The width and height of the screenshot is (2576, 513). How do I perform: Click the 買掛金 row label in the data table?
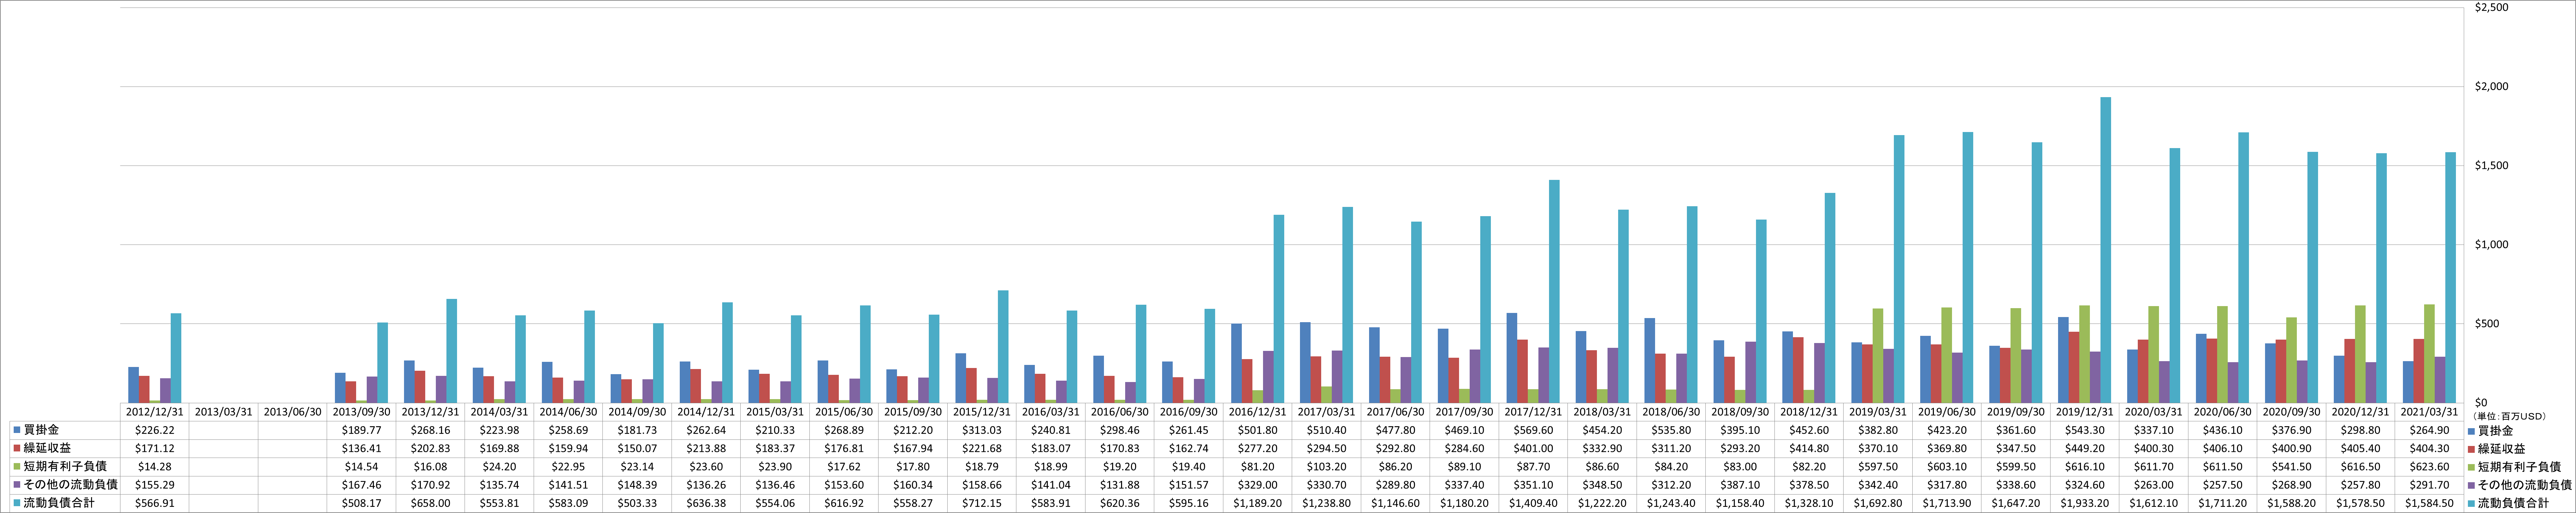click(41, 430)
